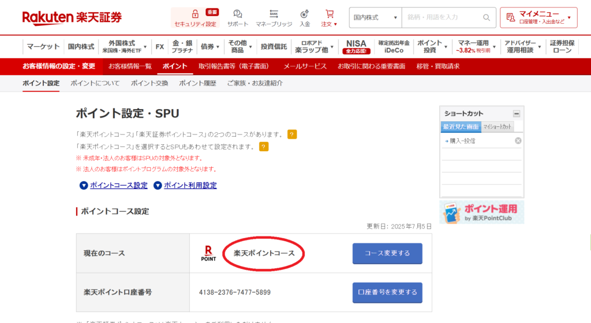This screenshot has height=323, width=591.
Task: Open the NISA navigation item
Action: pos(356,47)
